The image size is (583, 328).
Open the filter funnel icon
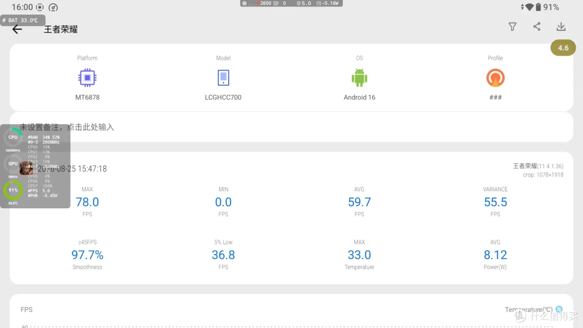[x=512, y=27]
